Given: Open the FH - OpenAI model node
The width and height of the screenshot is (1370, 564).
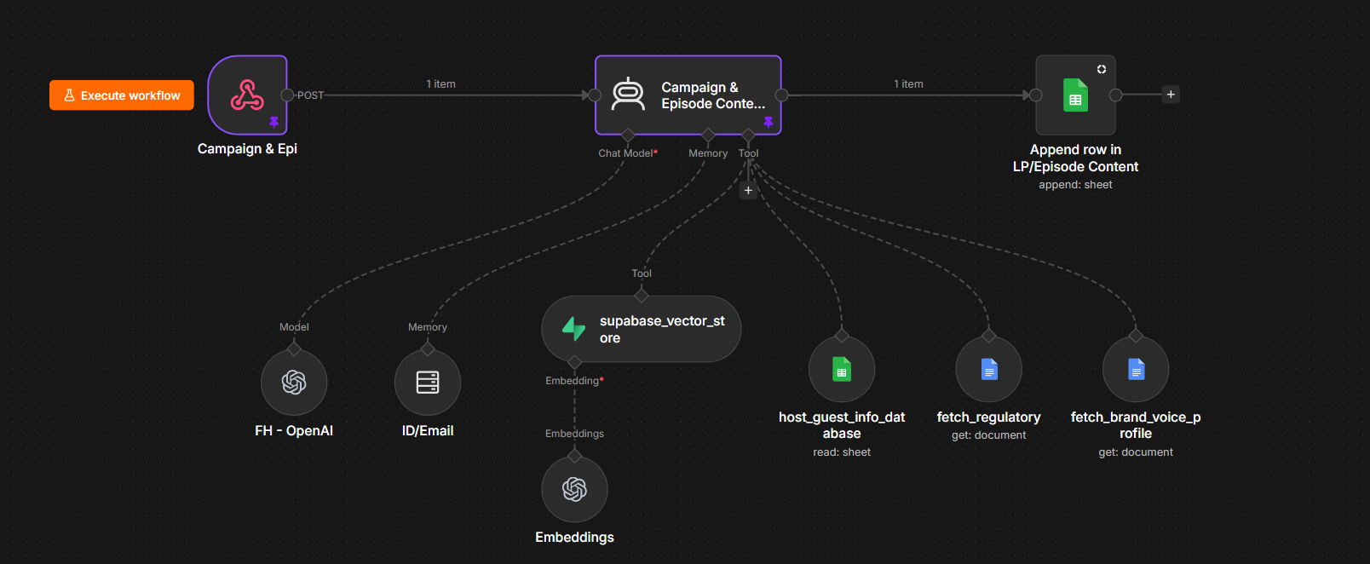Looking at the screenshot, I should [294, 383].
